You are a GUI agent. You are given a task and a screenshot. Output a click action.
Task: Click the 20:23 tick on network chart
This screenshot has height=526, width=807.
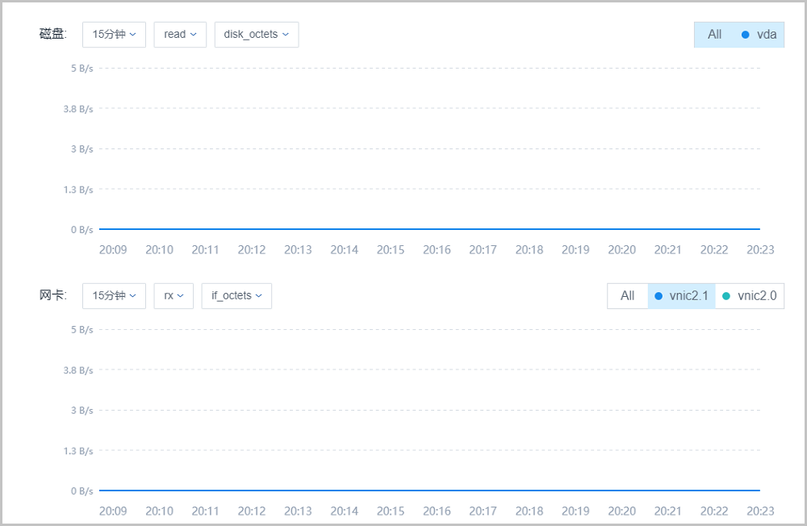click(760, 511)
